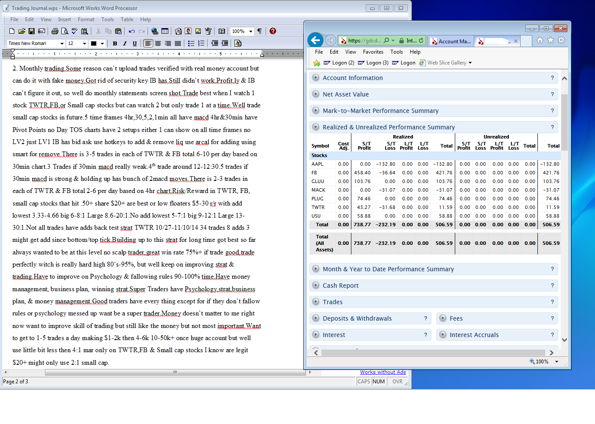Click the Save icon in Works toolbar
This screenshot has height=424, width=595.
coord(32,31)
